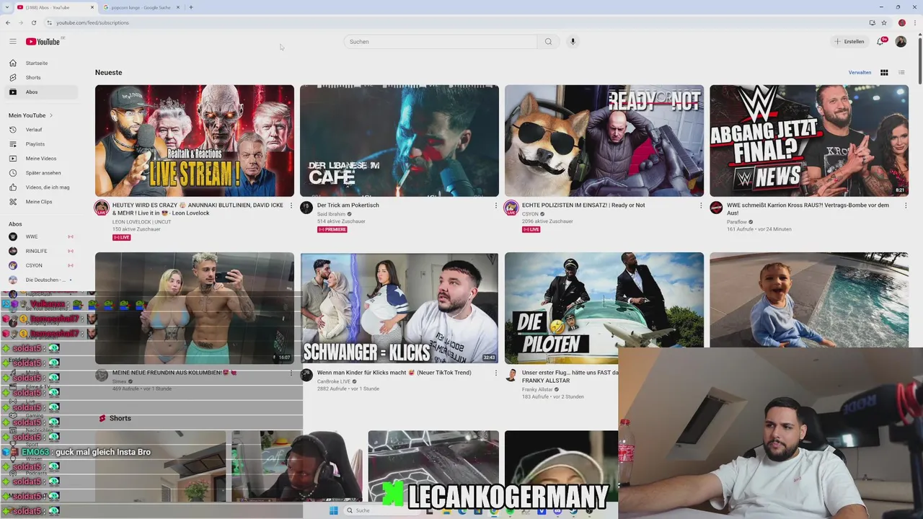Click the CanBroke LIVE channel name
This screenshot has height=519, width=923.
coord(334,381)
